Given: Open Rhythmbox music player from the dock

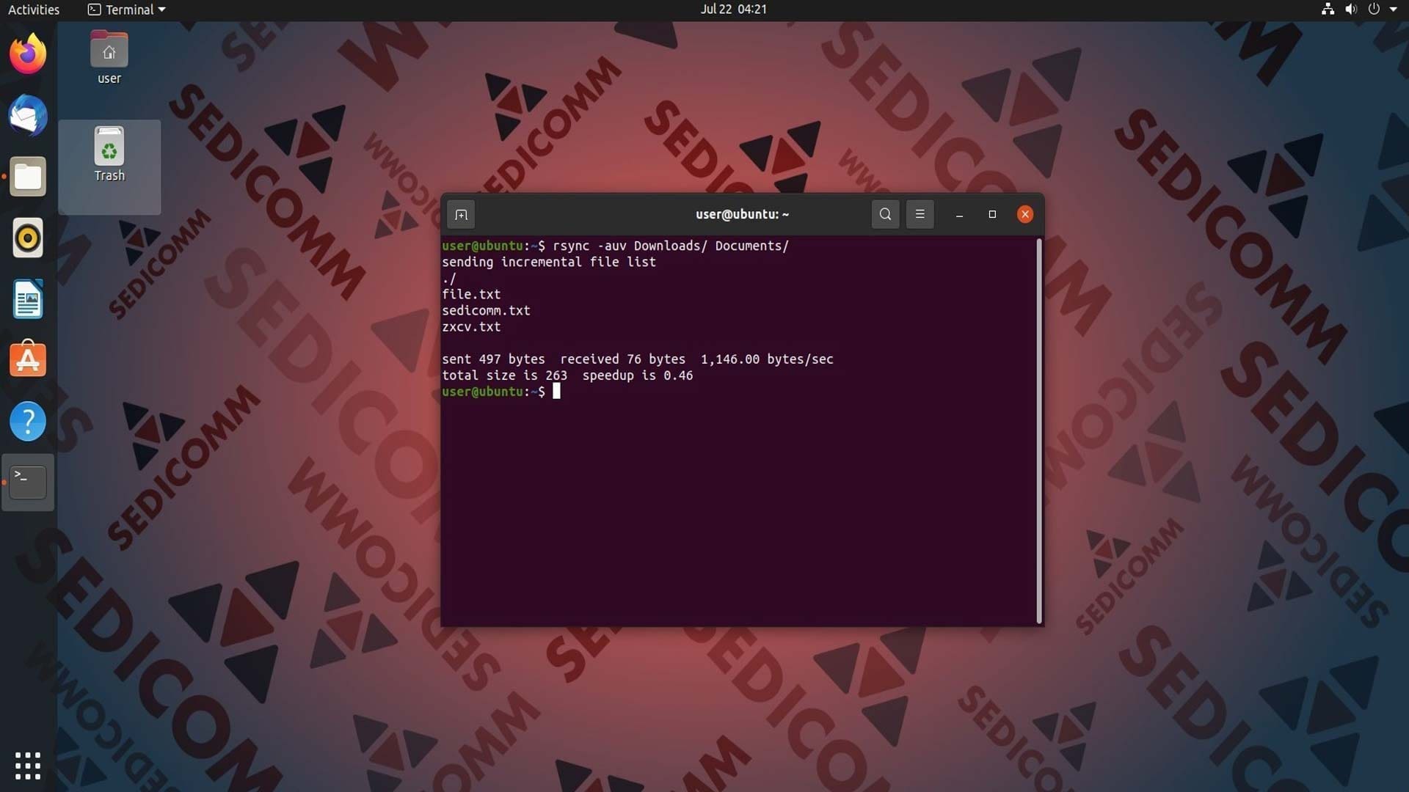Looking at the screenshot, I should (28, 238).
